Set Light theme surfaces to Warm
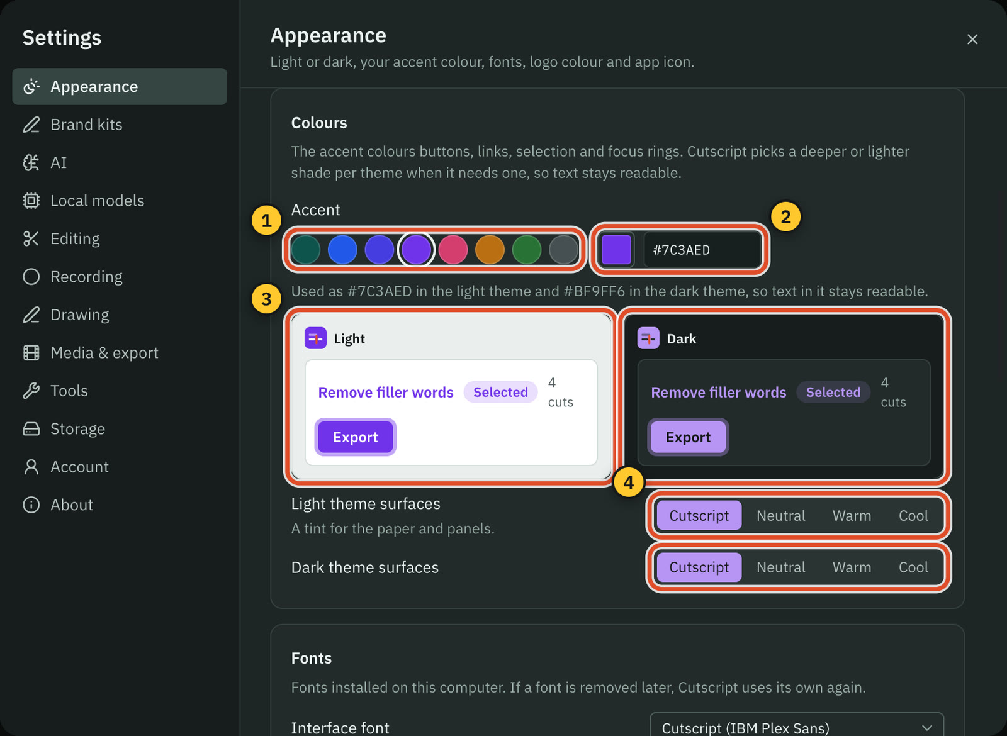The width and height of the screenshot is (1007, 736). pos(852,516)
